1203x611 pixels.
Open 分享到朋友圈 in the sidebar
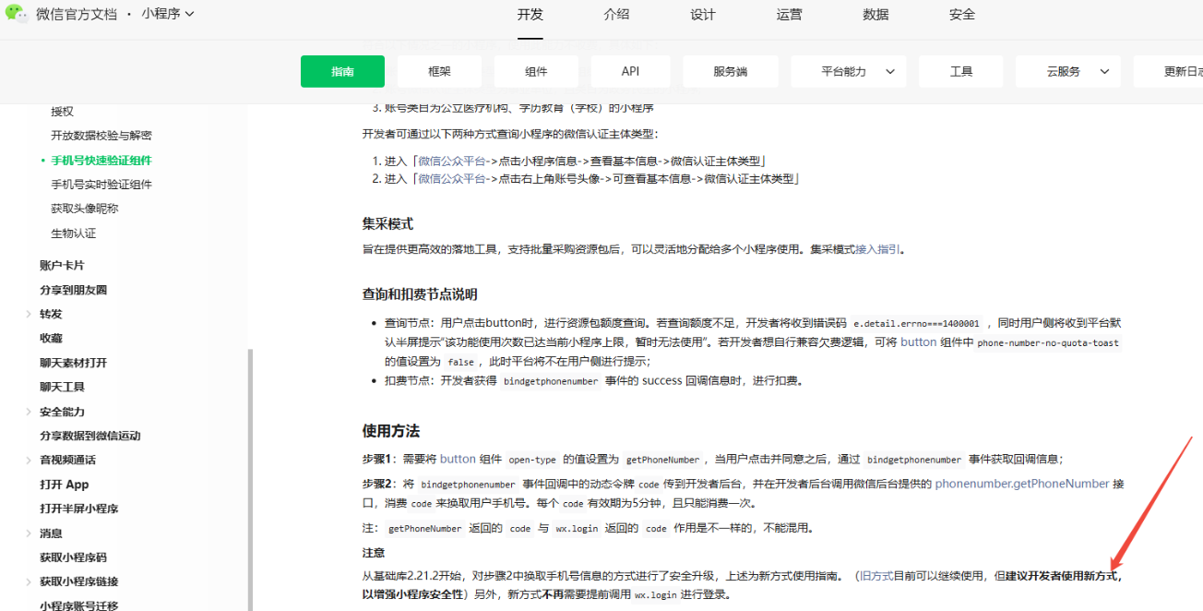(x=73, y=290)
